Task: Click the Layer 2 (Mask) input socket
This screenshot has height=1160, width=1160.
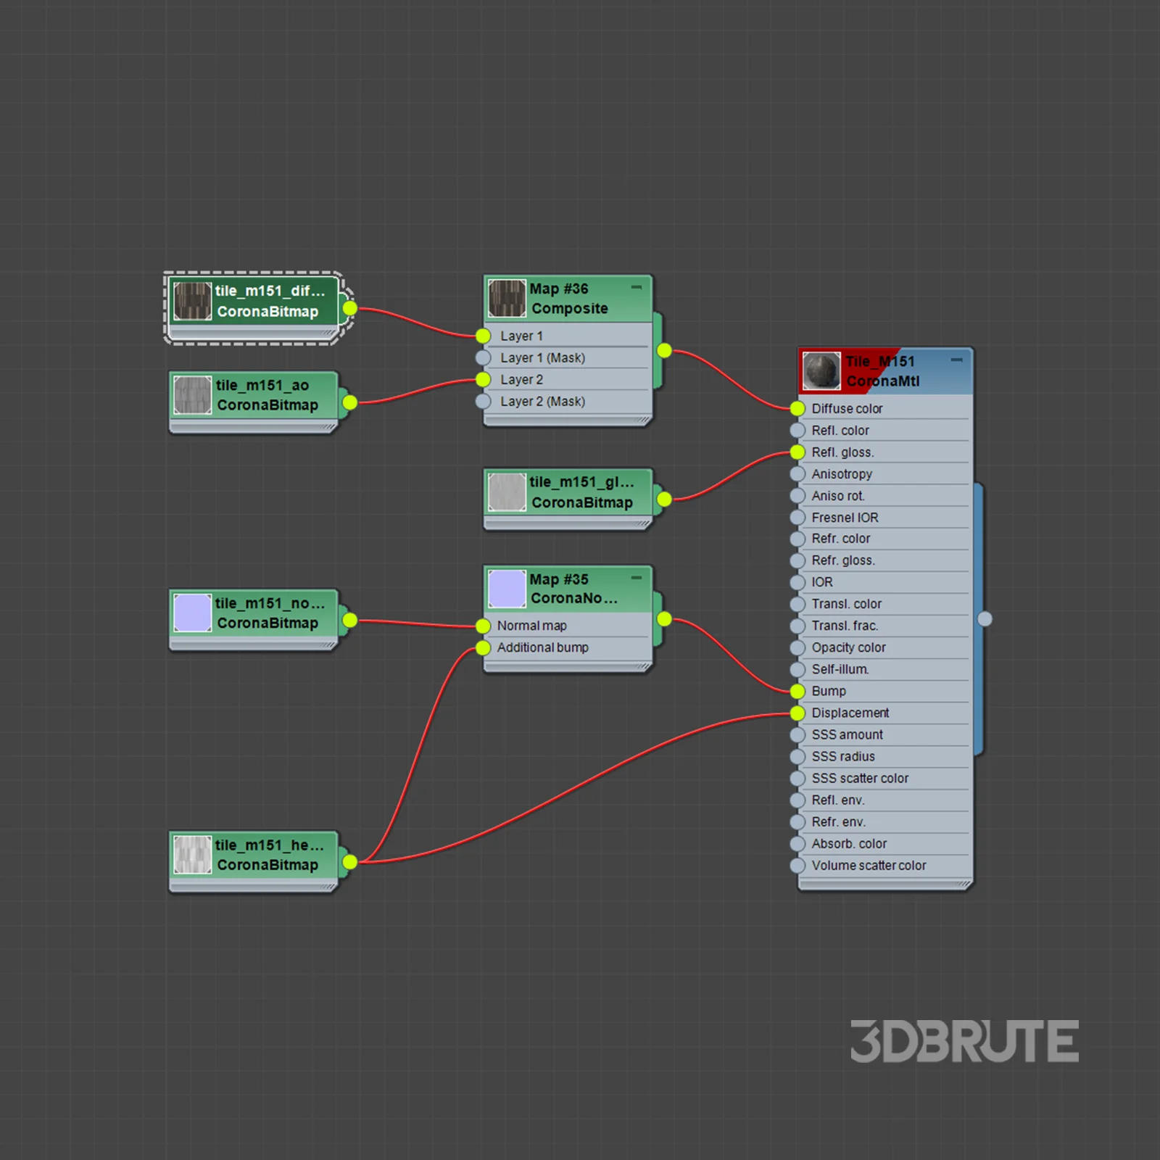Action: (483, 402)
